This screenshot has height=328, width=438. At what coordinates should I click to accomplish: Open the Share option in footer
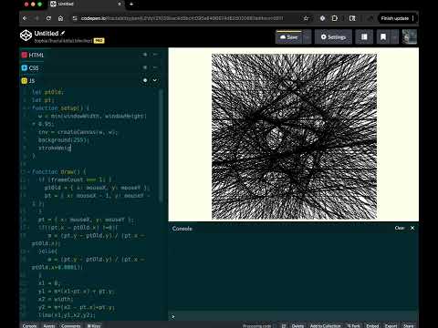(x=409, y=325)
